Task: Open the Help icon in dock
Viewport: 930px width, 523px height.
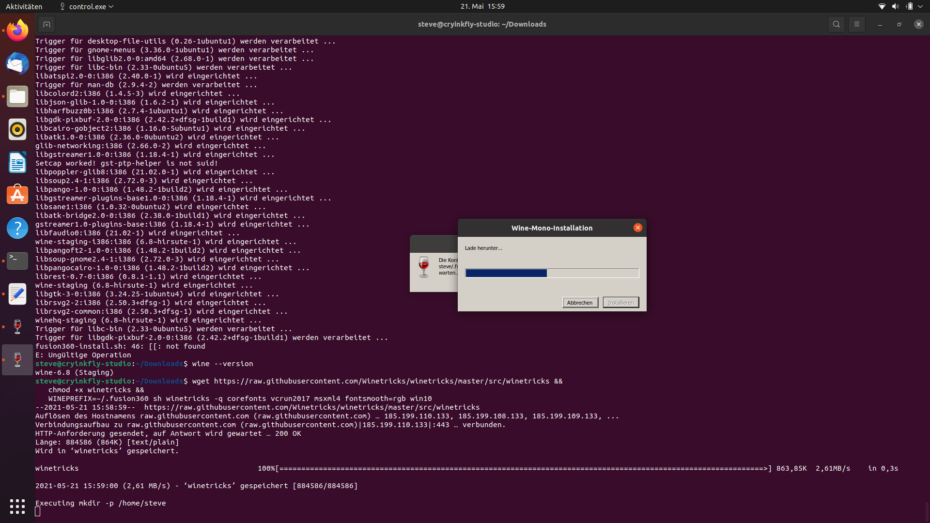Action: click(x=17, y=228)
